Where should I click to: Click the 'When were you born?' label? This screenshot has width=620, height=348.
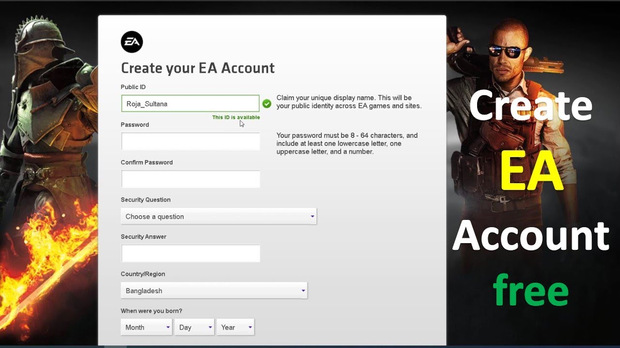(x=151, y=311)
